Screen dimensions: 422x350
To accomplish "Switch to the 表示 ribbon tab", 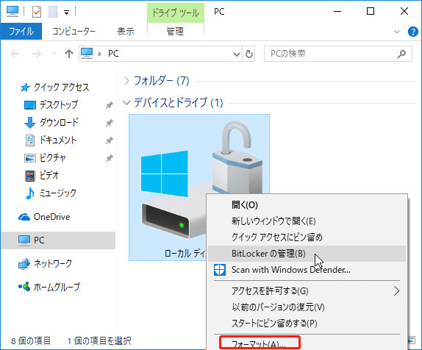I will [126, 32].
